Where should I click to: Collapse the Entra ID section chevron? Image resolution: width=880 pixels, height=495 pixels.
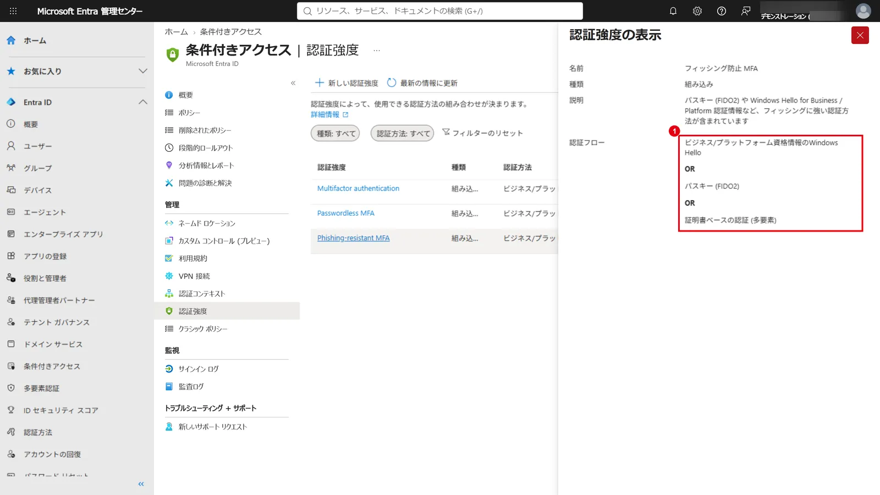click(143, 102)
